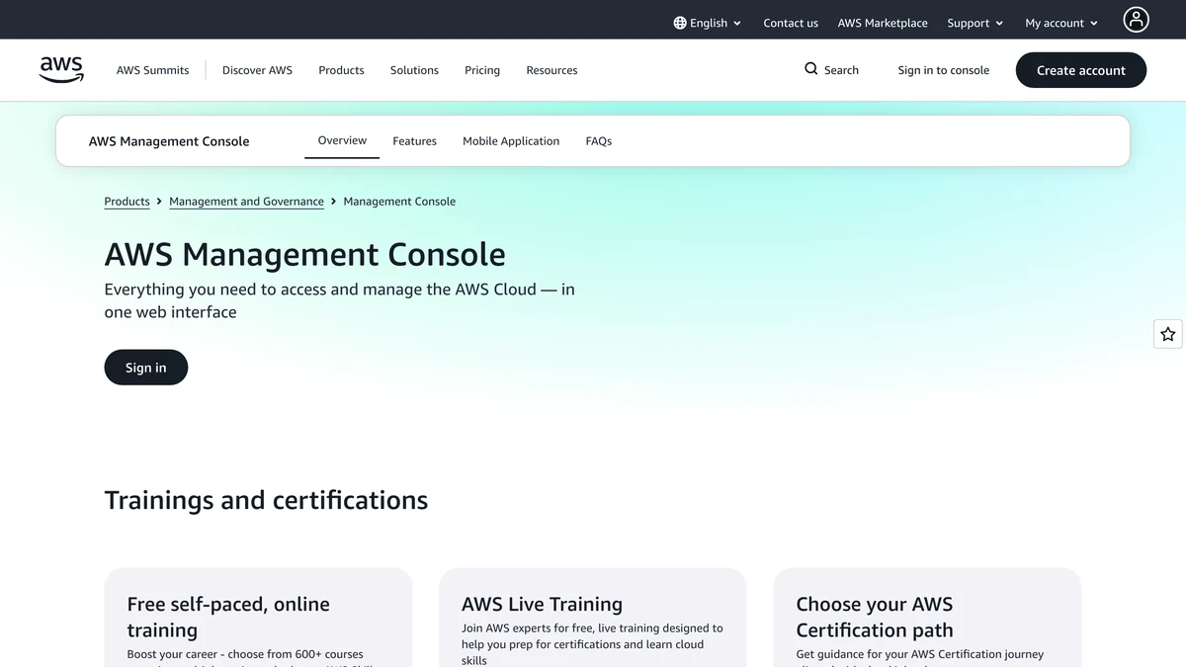Click AWS Management Console sub-nav title
Screen dimensions: 1186x667
(169, 141)
